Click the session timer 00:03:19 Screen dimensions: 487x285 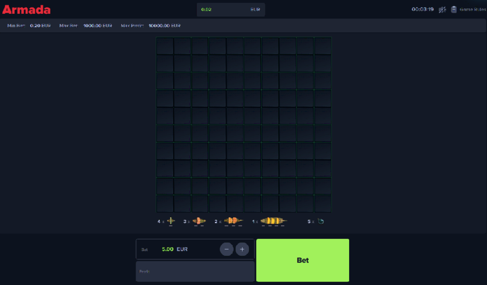click(x=422, y=9)
